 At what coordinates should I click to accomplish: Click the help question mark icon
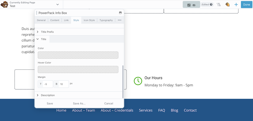(211, 5)
